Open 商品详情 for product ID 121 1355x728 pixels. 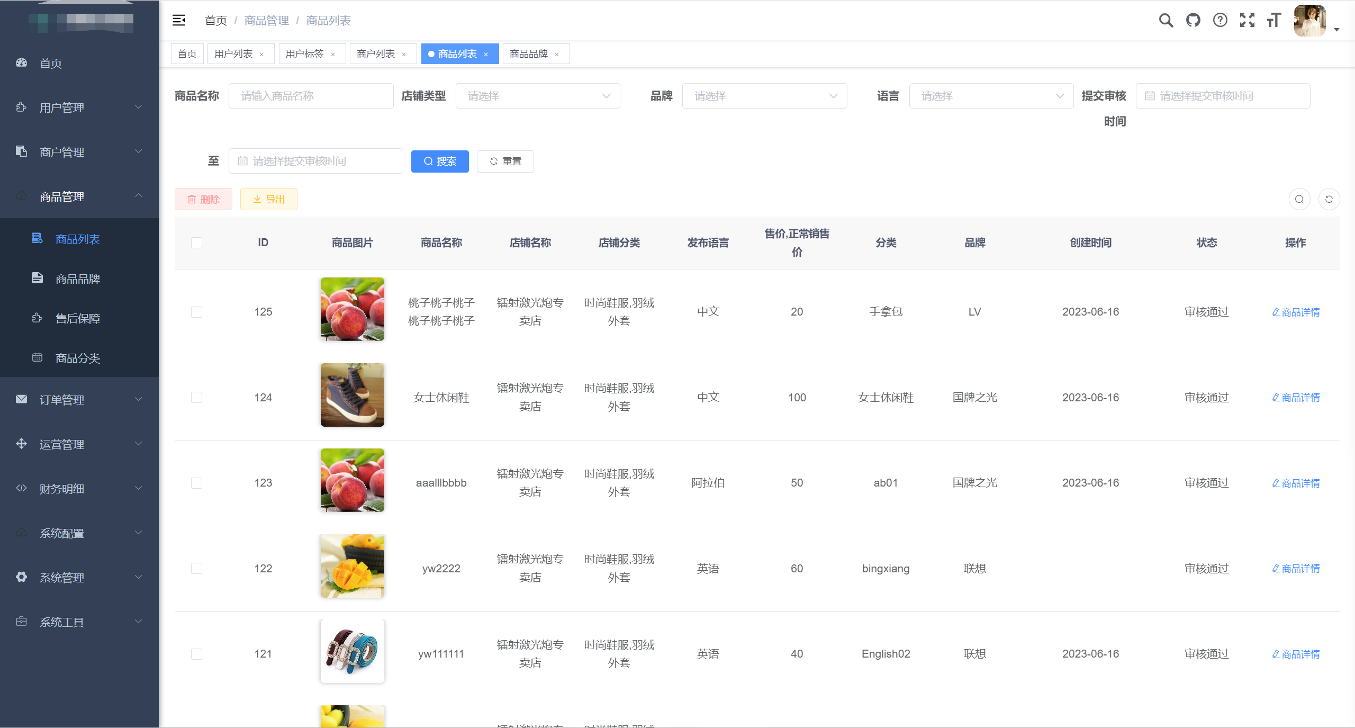pos(1296,654)
